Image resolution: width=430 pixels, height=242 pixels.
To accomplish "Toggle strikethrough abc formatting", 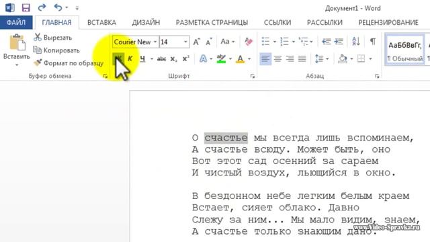I will coord(161,58).
